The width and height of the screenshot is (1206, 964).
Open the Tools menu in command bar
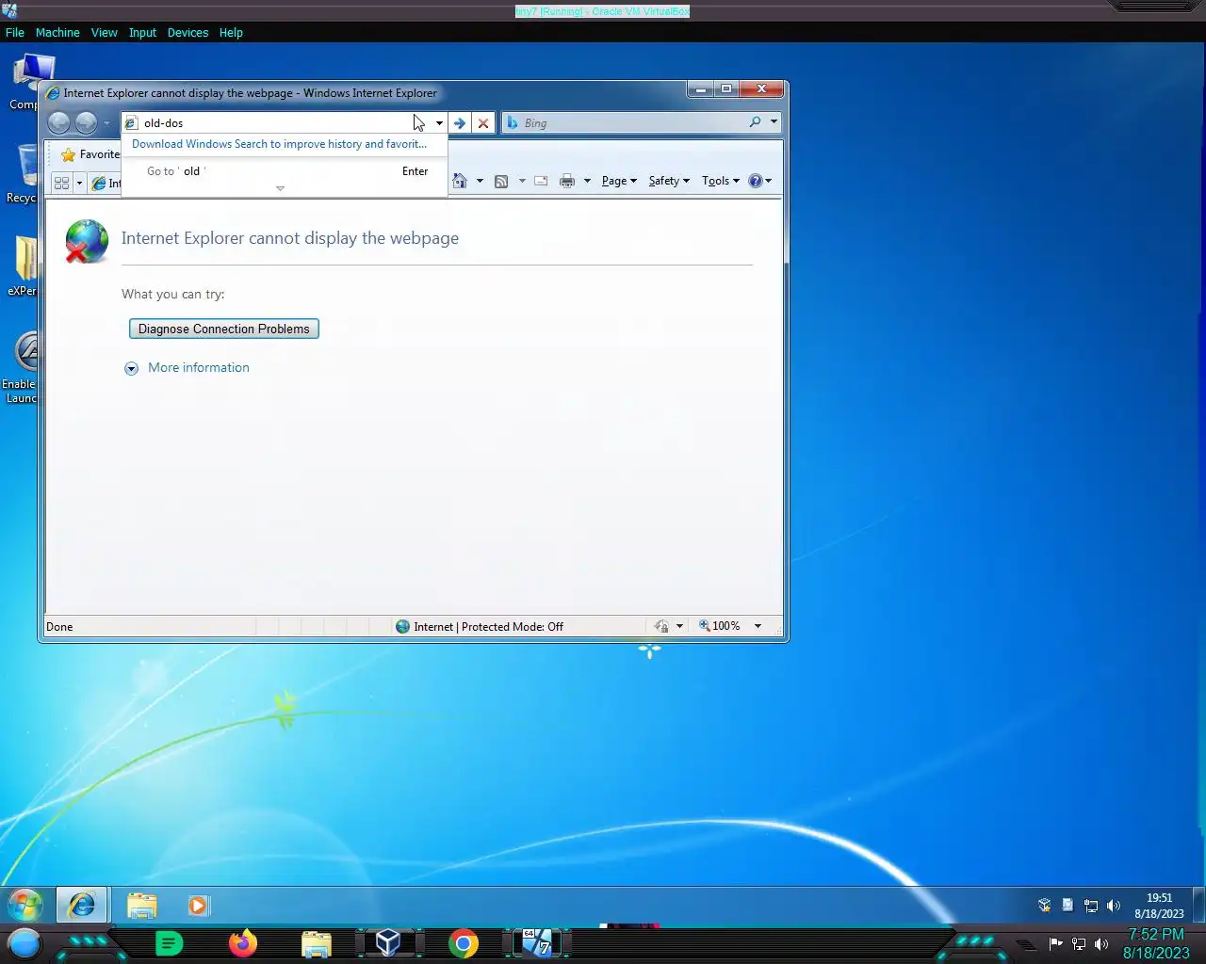click(721, 181)
